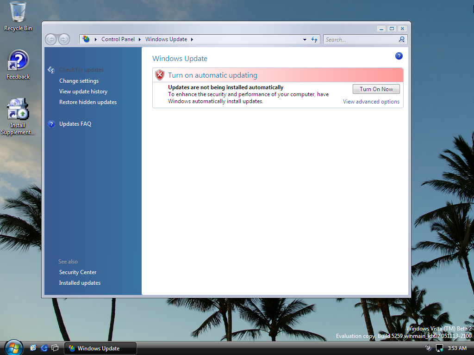Open the Start orb on taskbar

13,348
